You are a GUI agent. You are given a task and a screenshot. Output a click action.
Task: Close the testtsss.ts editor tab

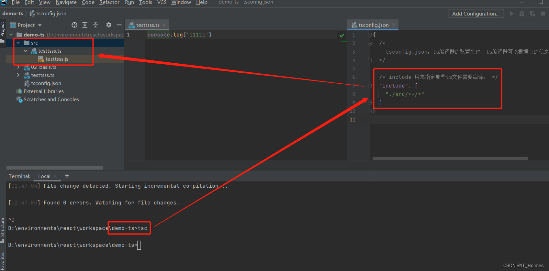164,25
